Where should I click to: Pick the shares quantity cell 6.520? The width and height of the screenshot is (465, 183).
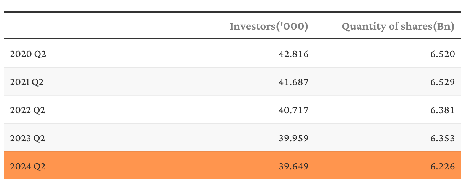pos(443,54)
